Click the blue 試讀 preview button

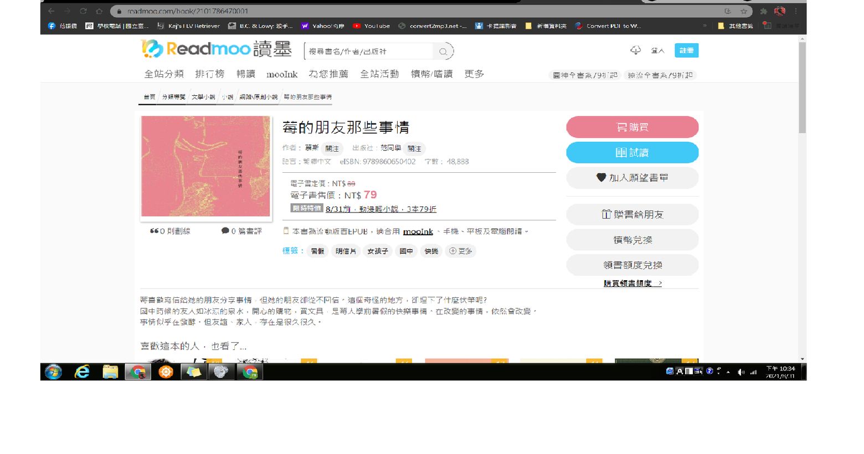coord(632,153)
